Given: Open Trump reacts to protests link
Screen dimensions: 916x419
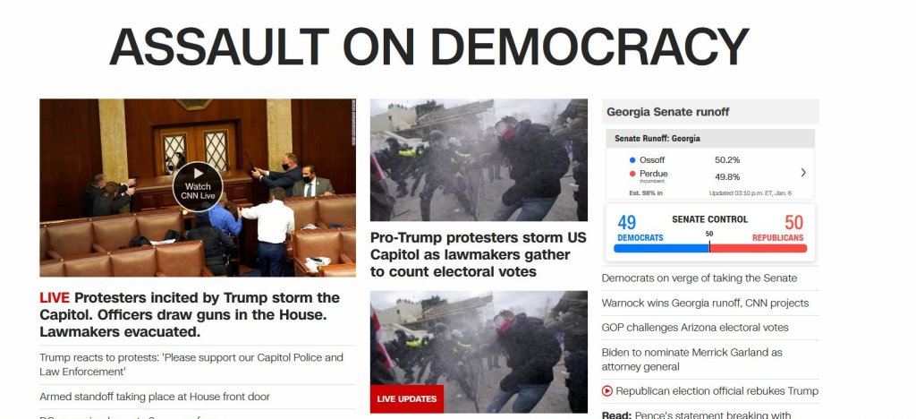Looking at the screenshot, I should [191, 364].
